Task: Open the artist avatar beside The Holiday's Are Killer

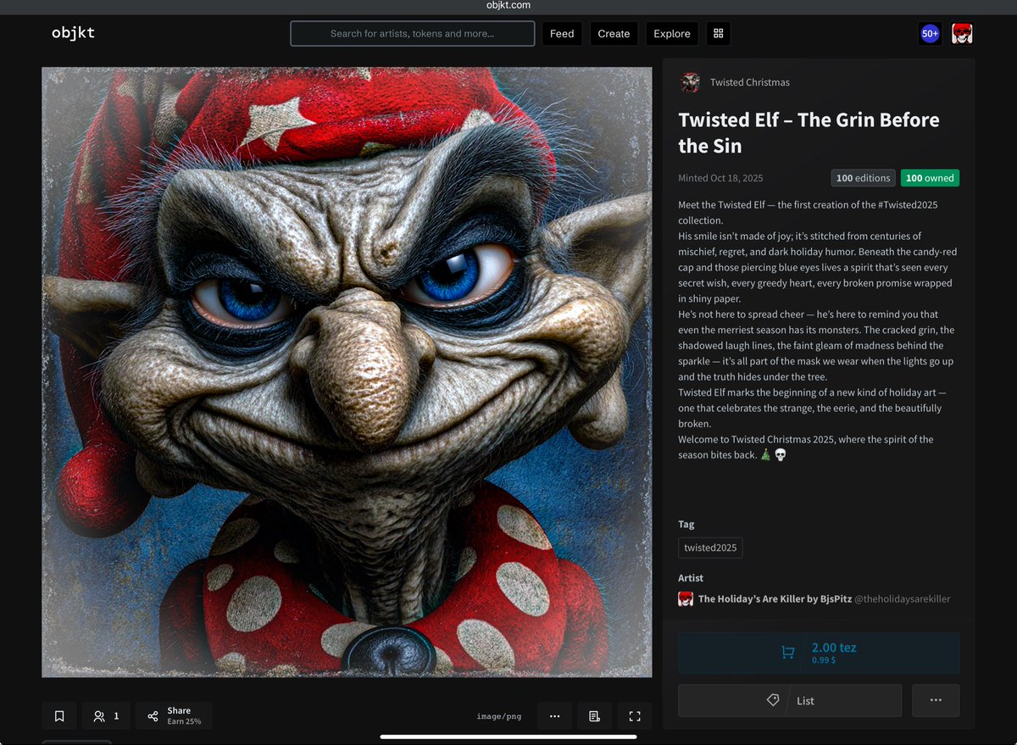Action: 686,598
